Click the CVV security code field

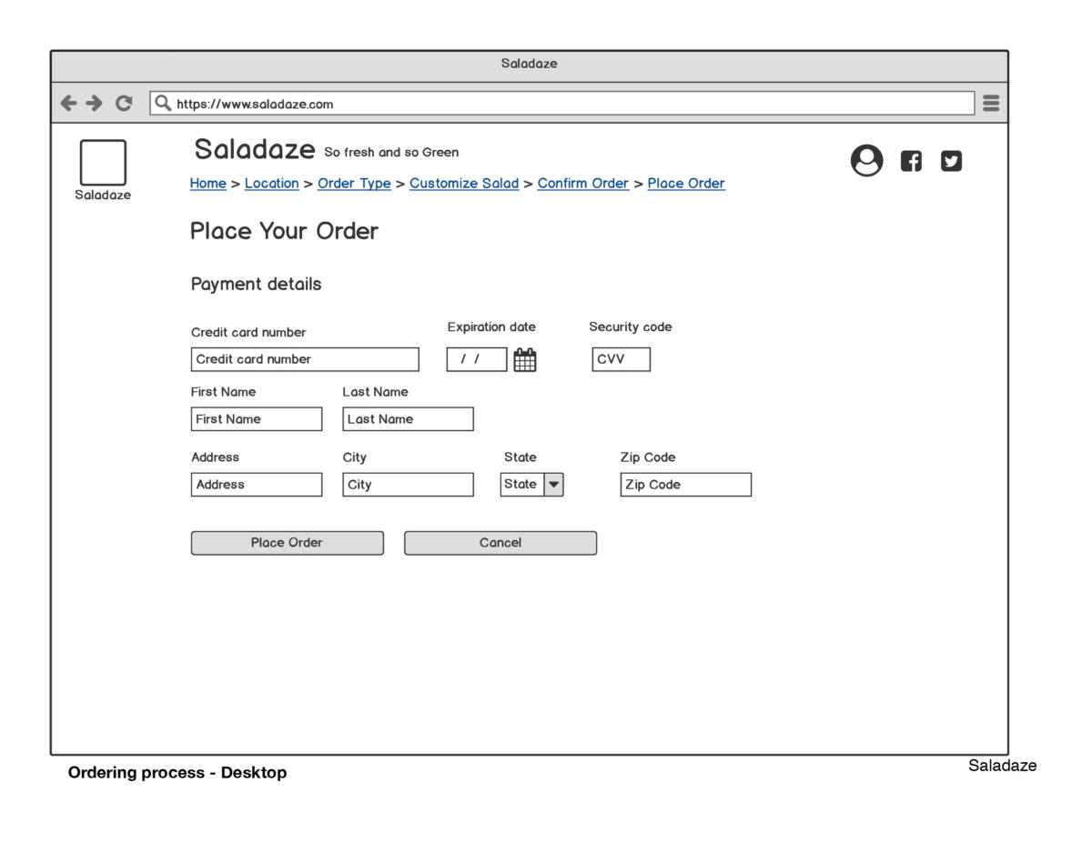[621, 359]
